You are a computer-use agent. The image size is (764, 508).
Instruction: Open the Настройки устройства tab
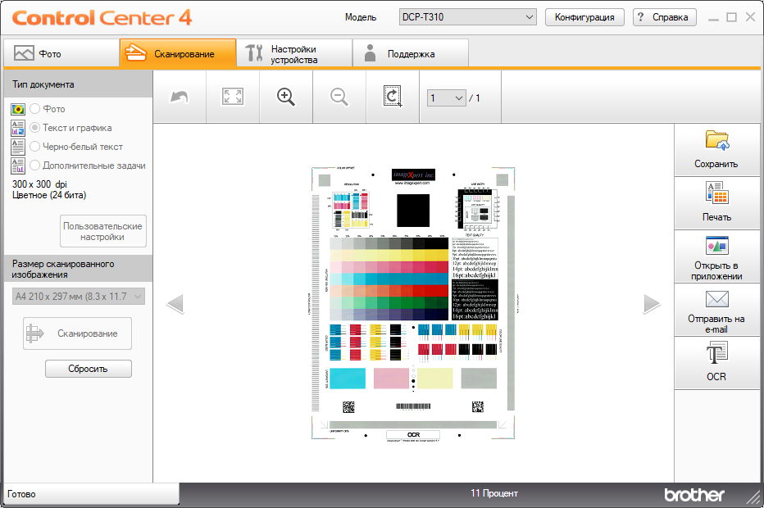click(x=294, y=53)
